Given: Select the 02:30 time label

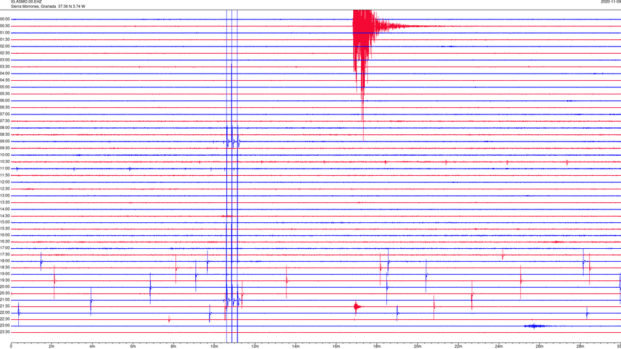Looking at the screenshot, I should pos(5,52).
